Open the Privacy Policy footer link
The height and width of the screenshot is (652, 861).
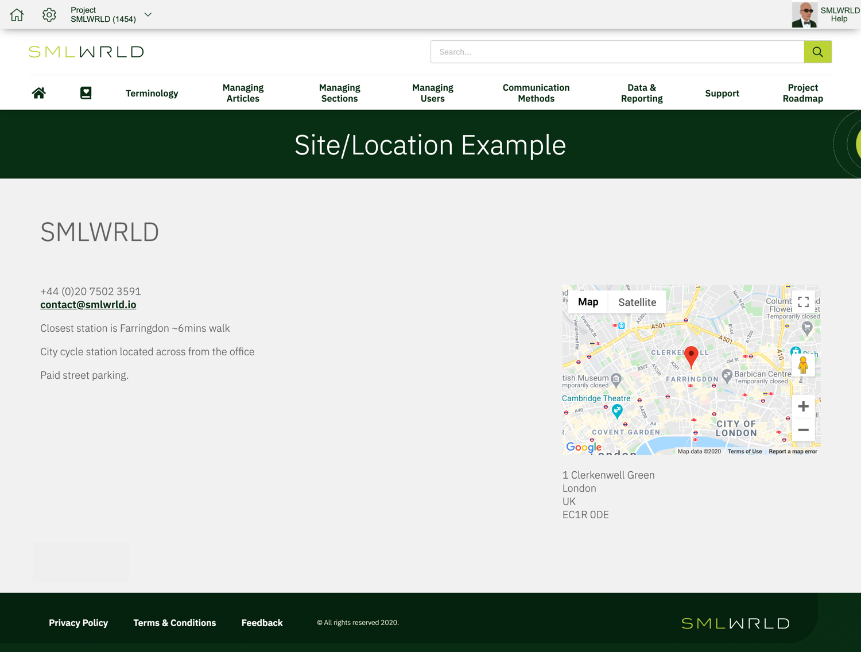(79, 623)
